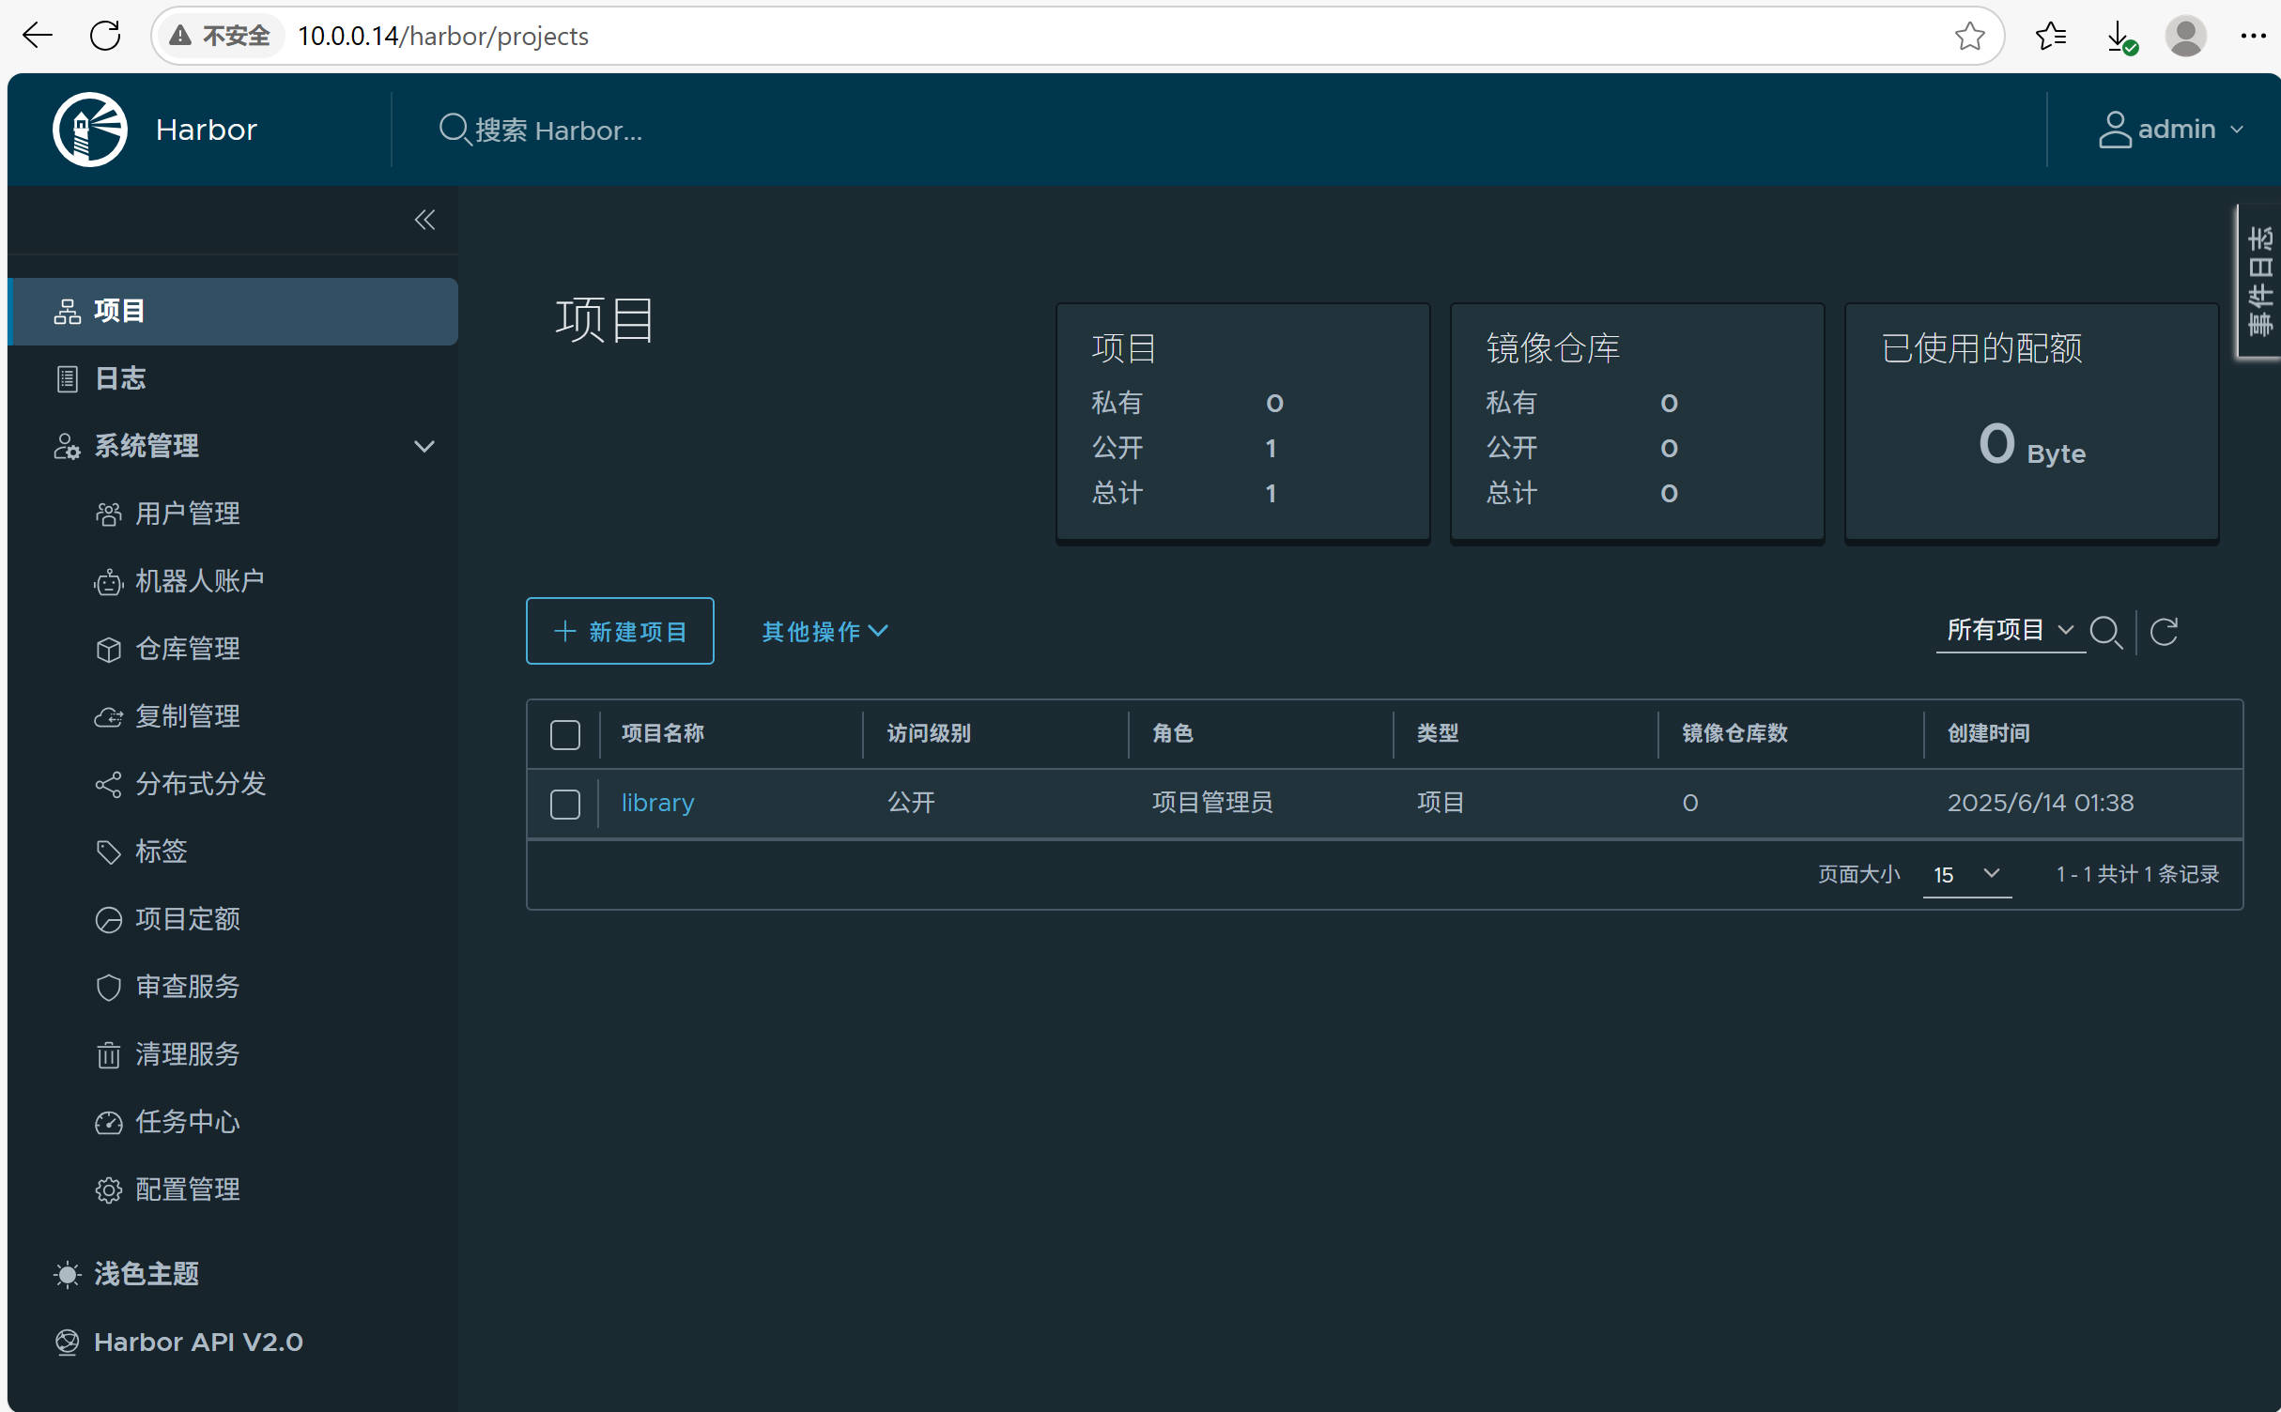Bookmark page with star icon
This screenshot has width=2281, height=1412.
coord(1969,36)
